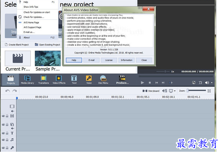This screenshot has width=221, height=155.
Task: Toggle visibility of audio music track
Action: (x=3, y=140)
